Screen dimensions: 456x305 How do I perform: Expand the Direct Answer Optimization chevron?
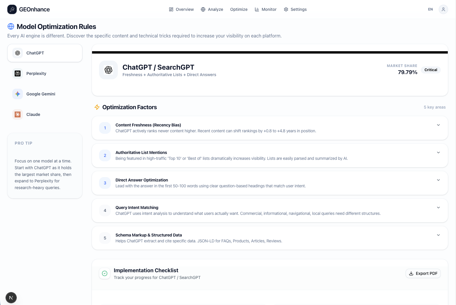click(x=438, y=180)
